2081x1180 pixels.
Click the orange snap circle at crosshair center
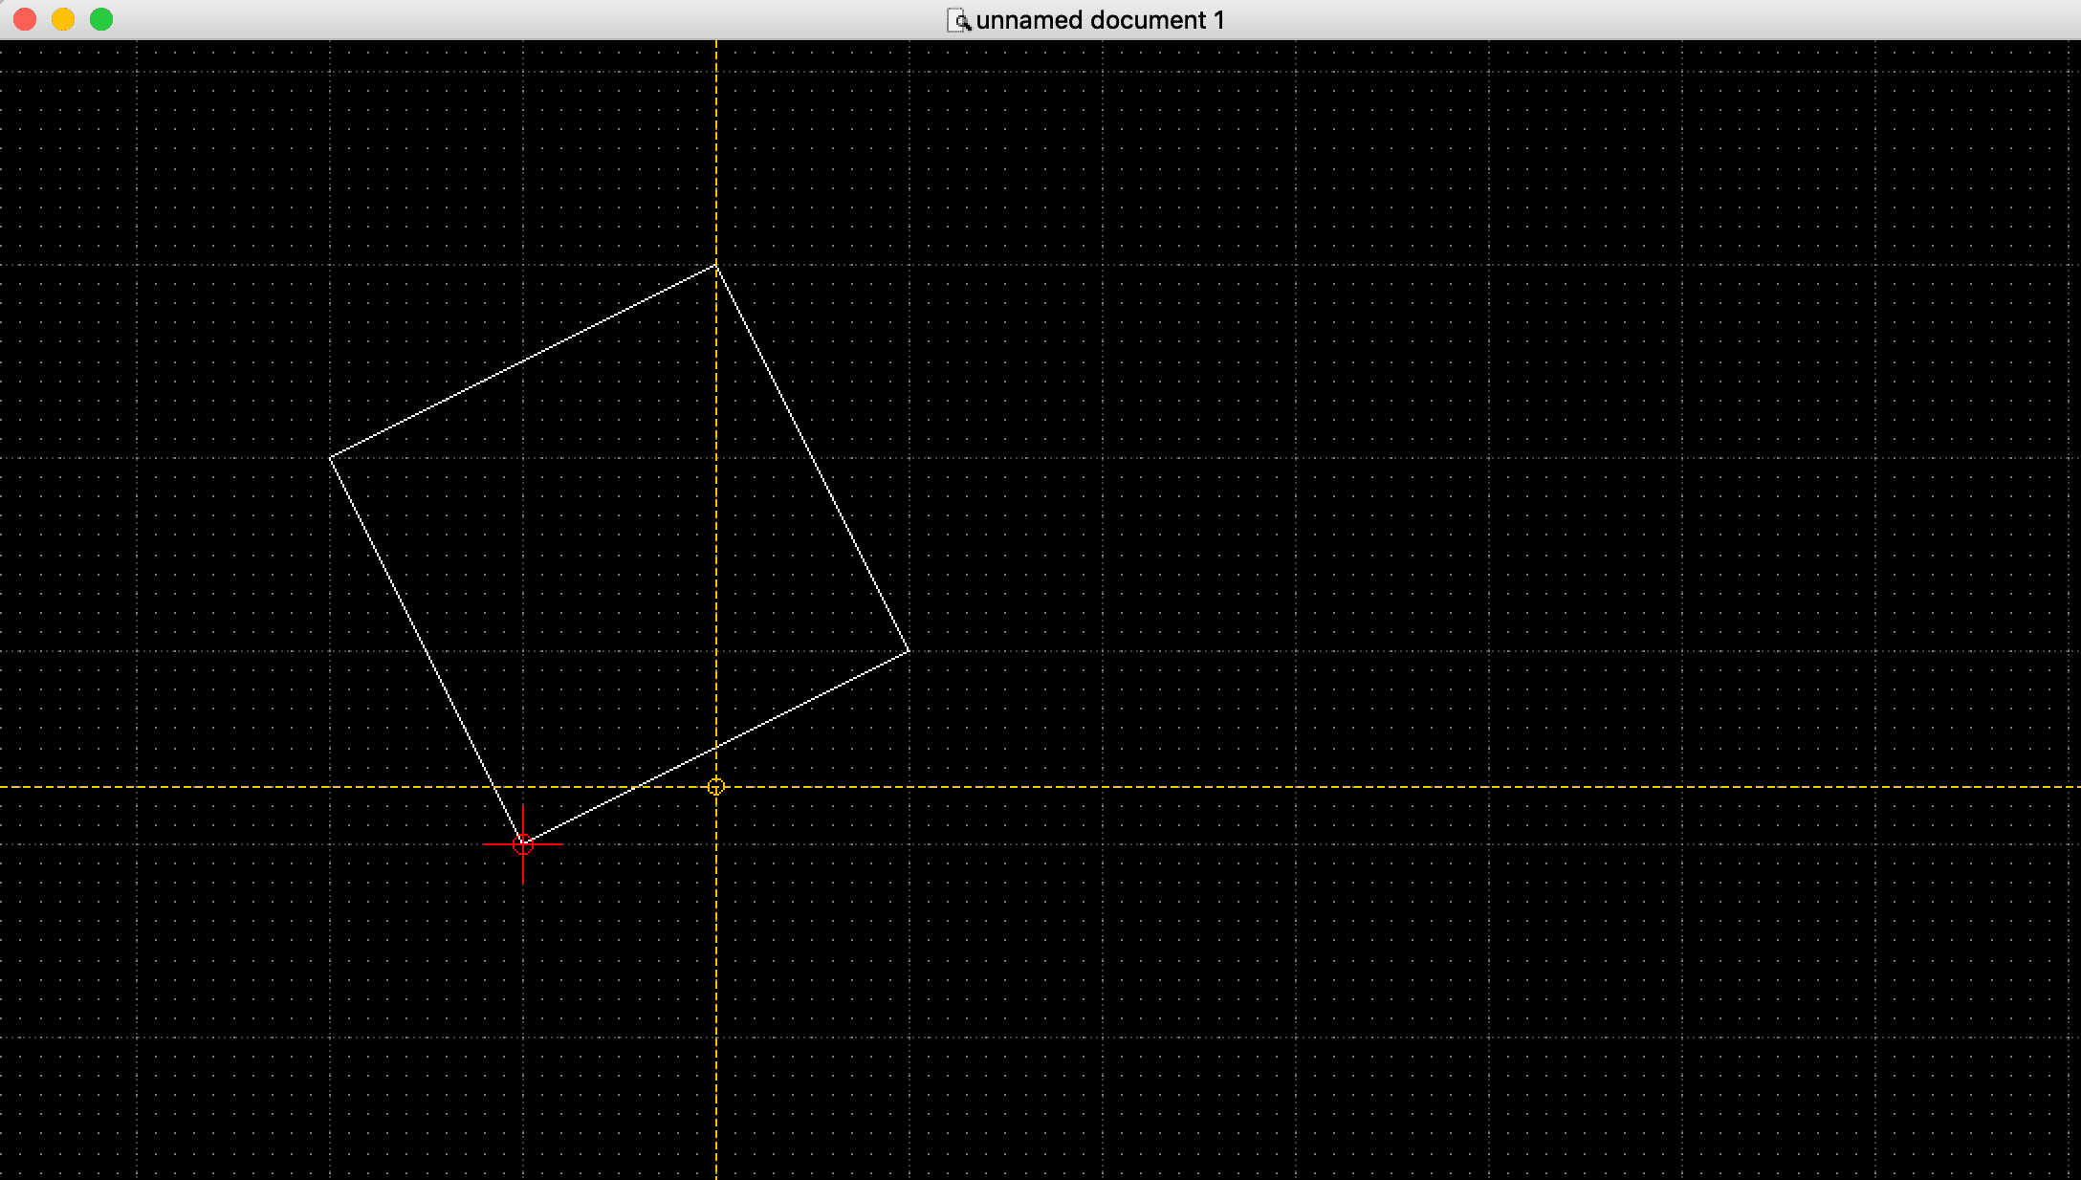716,787
